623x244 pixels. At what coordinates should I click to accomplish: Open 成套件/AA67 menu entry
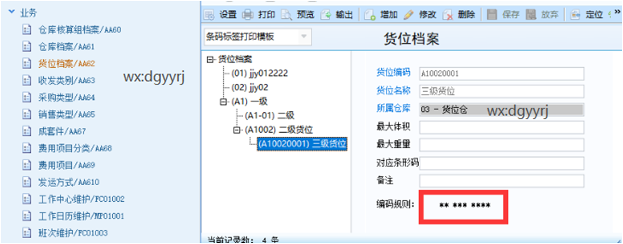(62, 131)
